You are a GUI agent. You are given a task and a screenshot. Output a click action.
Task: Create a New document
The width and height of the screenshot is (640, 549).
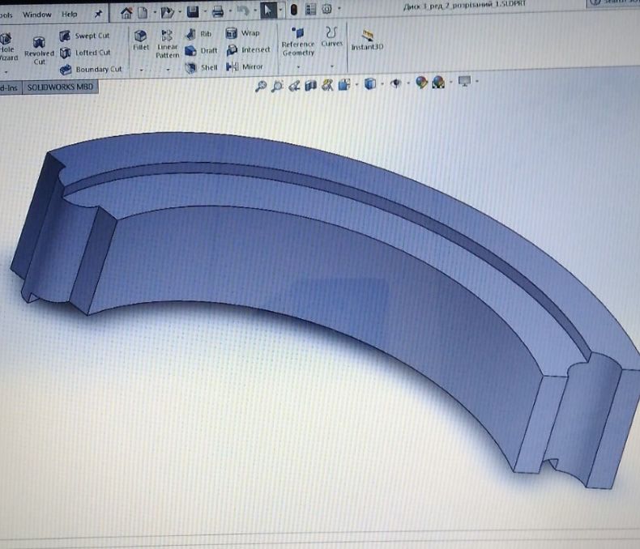(x=143, y=13)
